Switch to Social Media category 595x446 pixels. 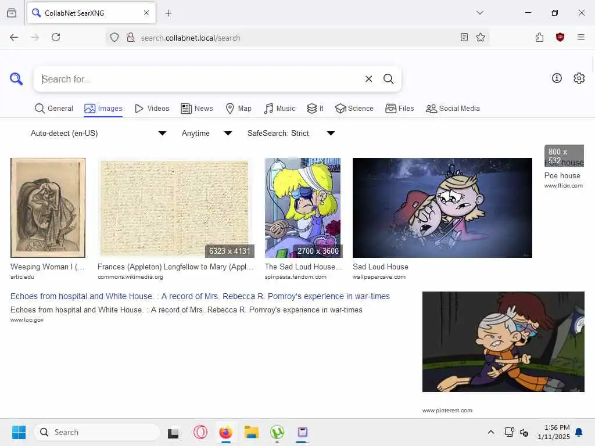coord(453,109)
